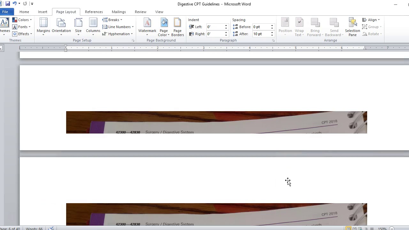
Task: Click the 150% zoom level
Action: point(382,229)
